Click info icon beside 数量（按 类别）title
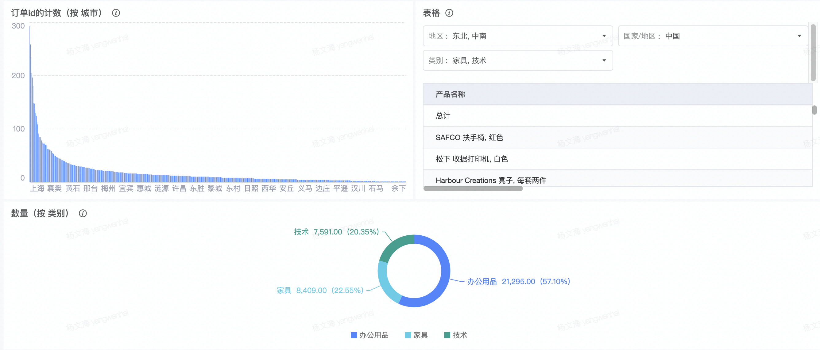Screen dimensions: 820x350 (x=83, y=213)
